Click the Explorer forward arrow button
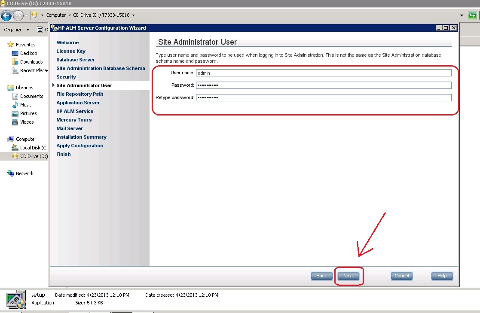 [18, 15]
